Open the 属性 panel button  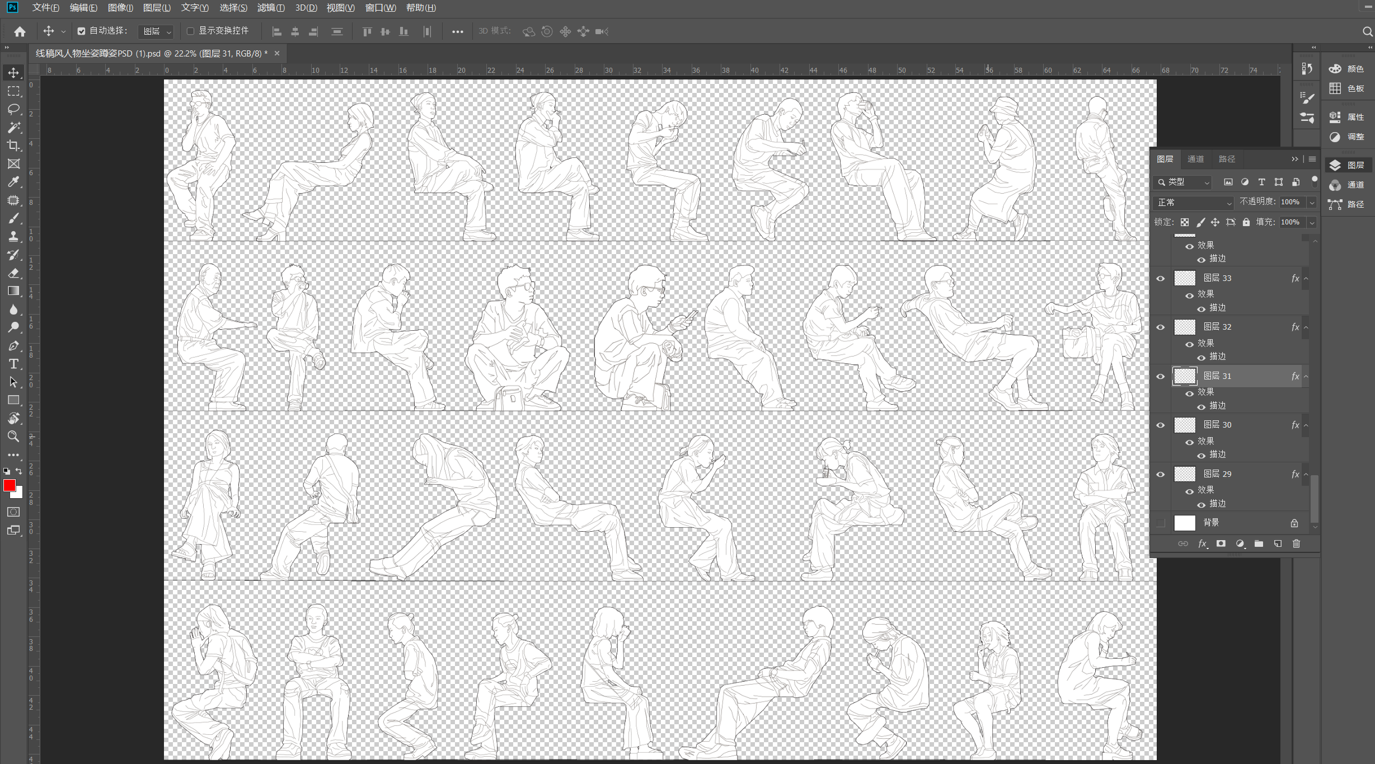pos(1347,117)
